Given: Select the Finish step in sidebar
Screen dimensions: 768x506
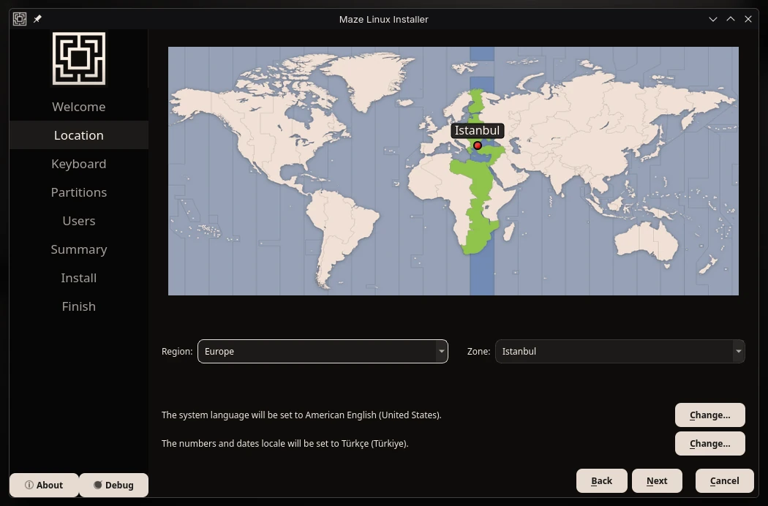Looking at the screenshot, I should pos(79,306).
